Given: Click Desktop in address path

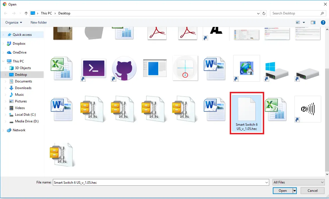Looking at the screenshot, I should 64,13.
